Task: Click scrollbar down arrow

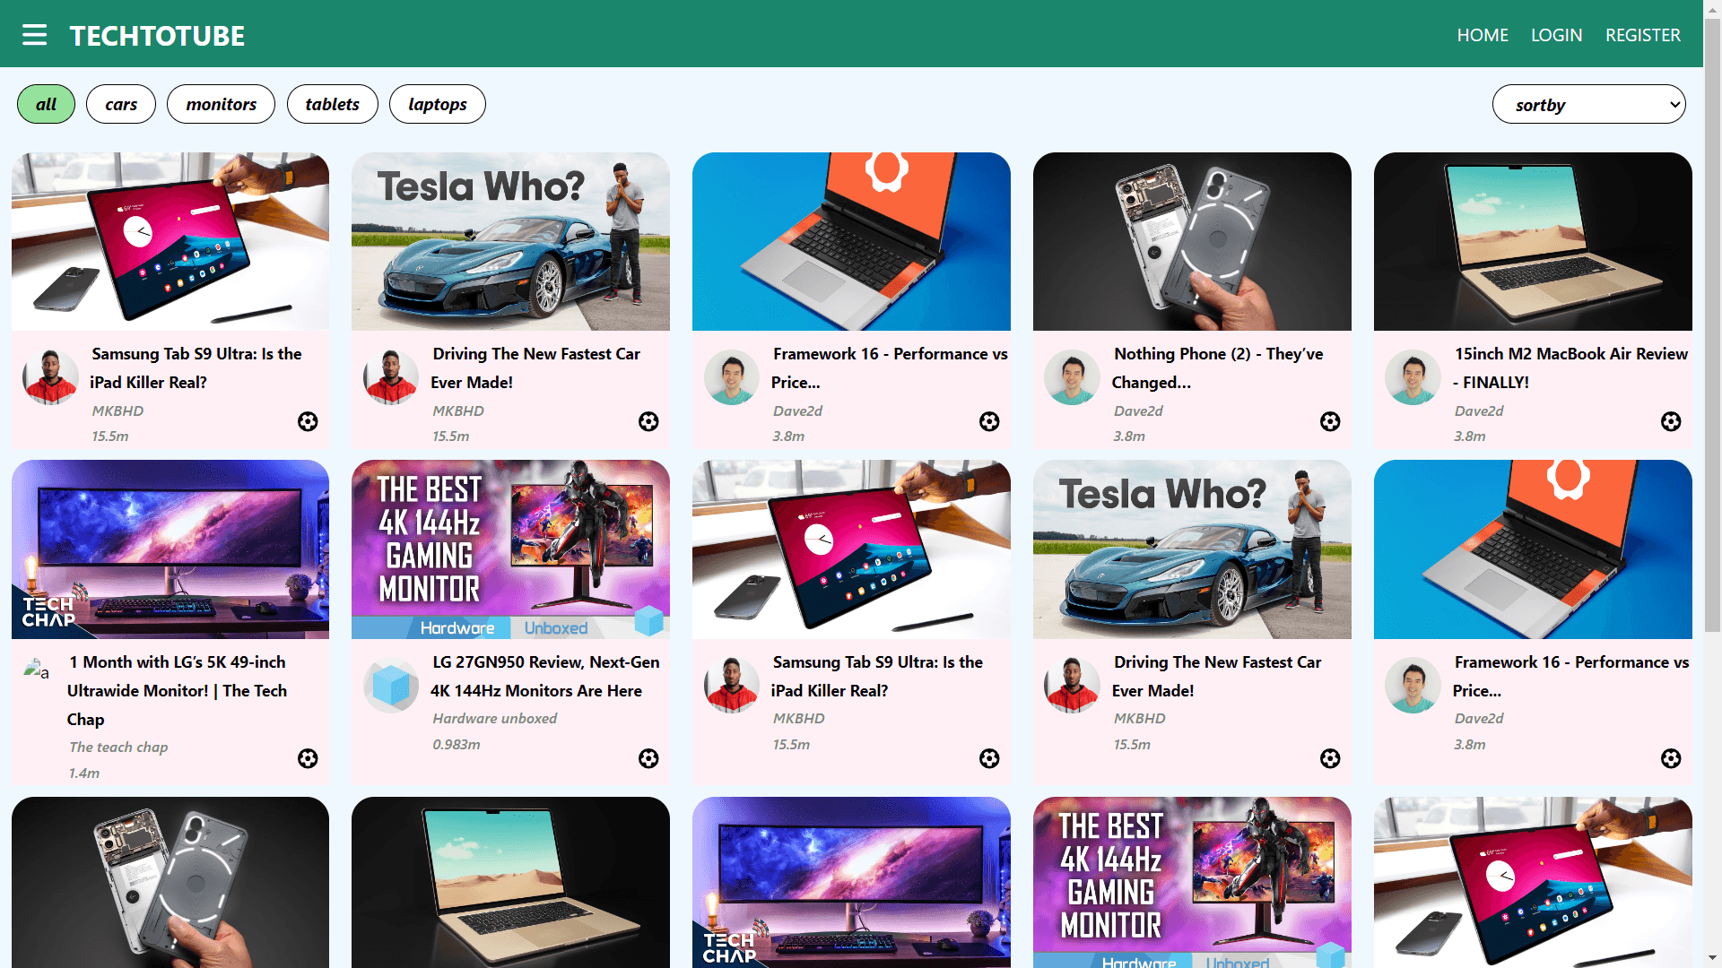Action: pos(1712,959)
